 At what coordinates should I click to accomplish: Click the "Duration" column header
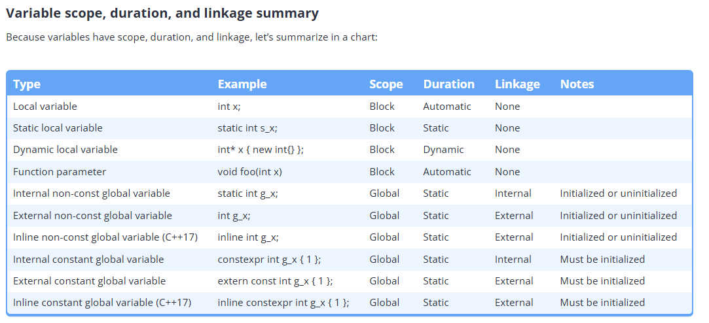(448, 84)
